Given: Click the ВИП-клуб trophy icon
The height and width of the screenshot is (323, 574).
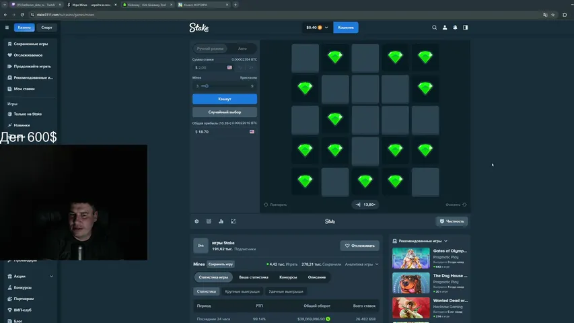Looking at the screenshot, I should point(10,310).
